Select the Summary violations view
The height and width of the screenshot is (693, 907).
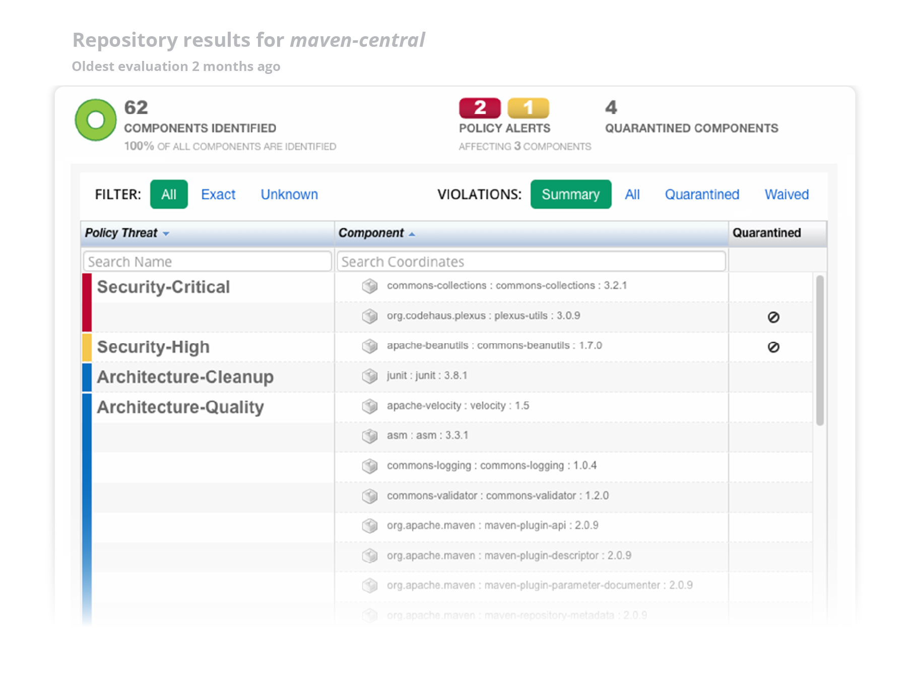[571, 194]
